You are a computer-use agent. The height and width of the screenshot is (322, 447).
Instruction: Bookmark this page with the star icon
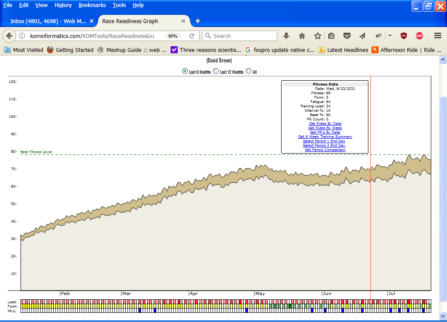(317, 36)
